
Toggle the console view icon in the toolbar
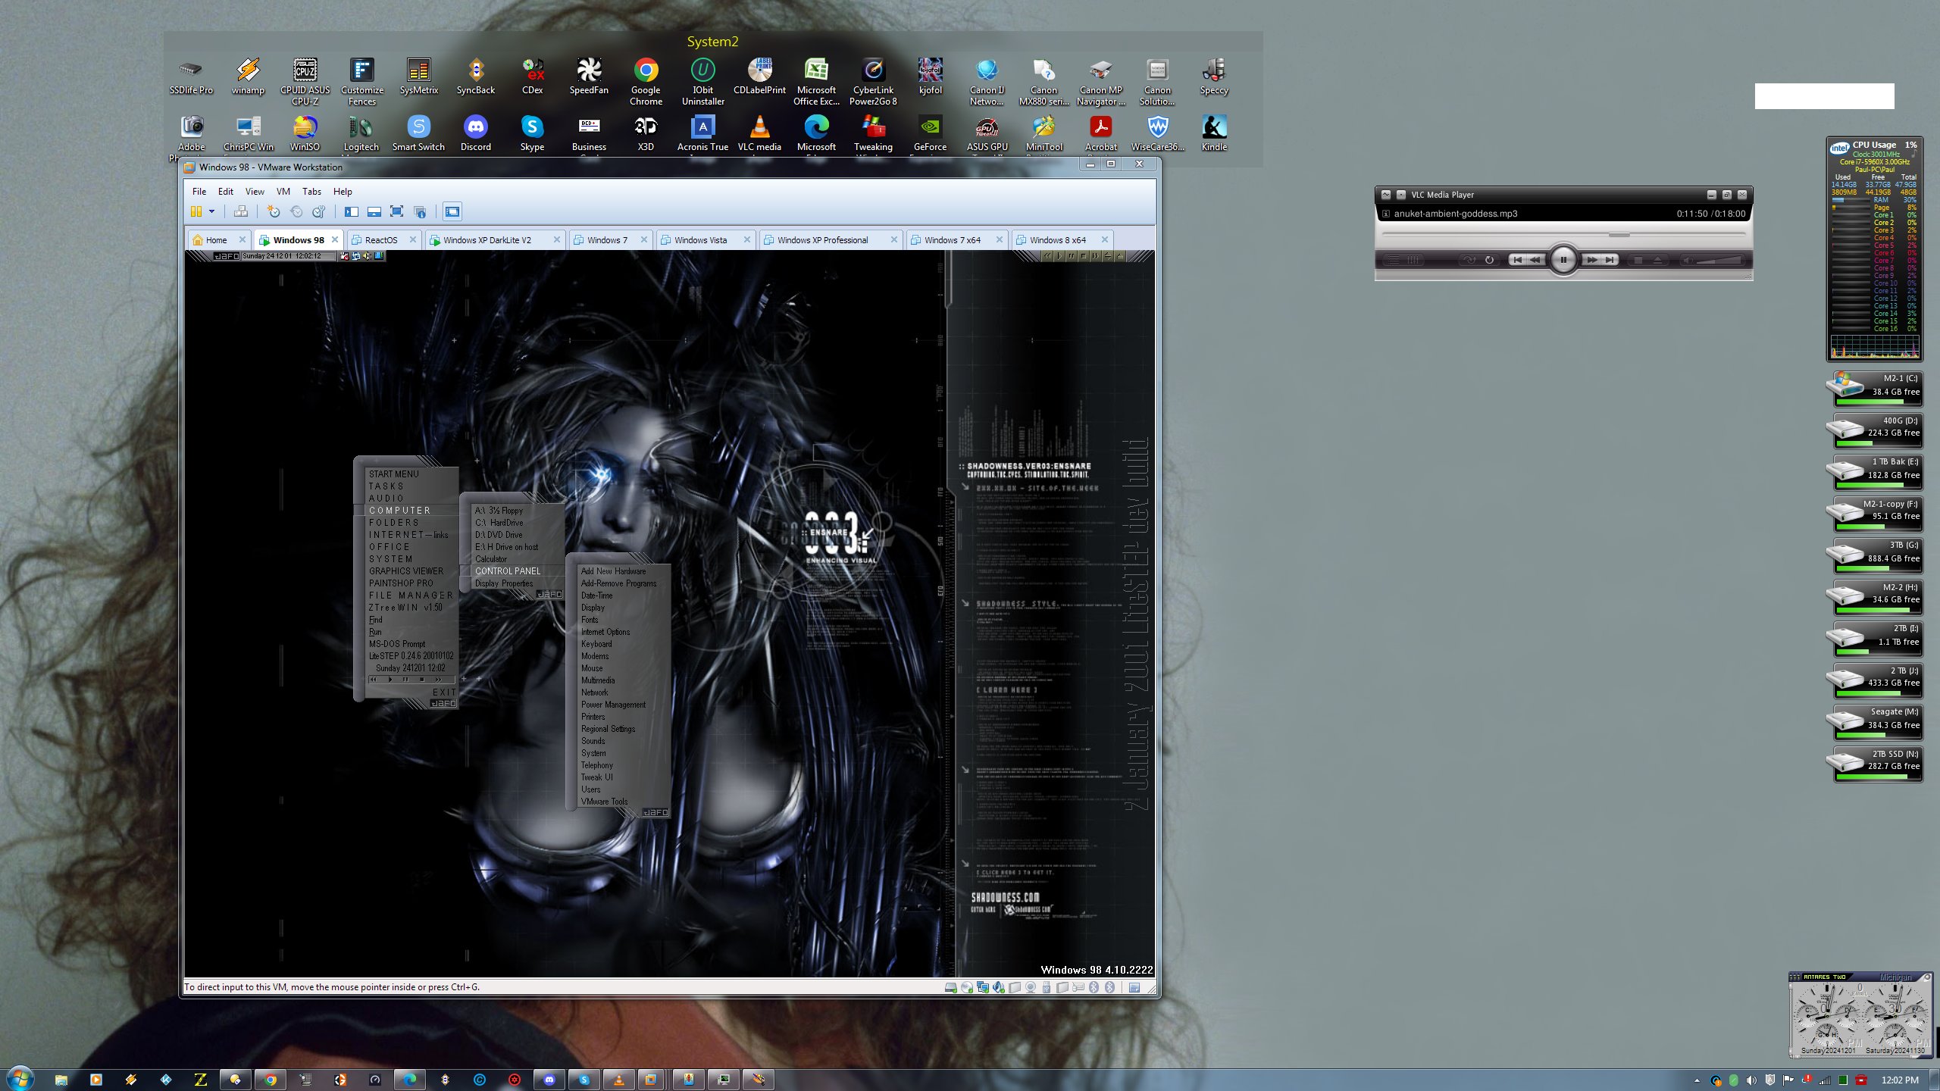(452, 211)
